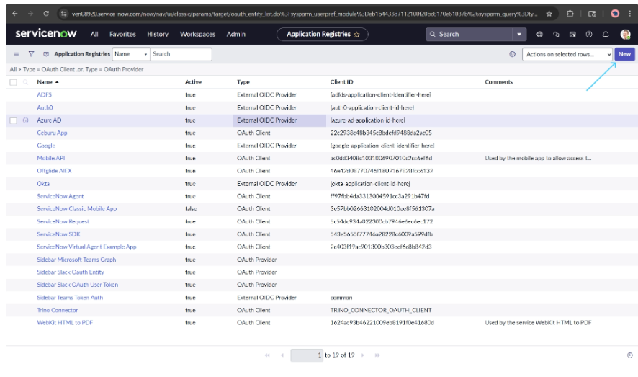This screenshot has height=377, width=638.
Task: Click the page number input field
Action: pos(307,355)
